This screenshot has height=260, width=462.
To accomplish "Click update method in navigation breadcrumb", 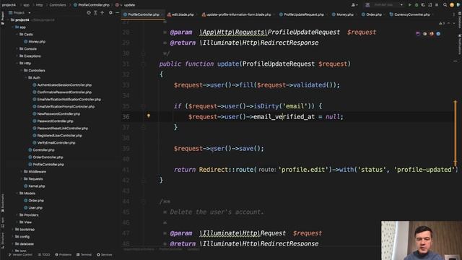I will pos(129,5).
